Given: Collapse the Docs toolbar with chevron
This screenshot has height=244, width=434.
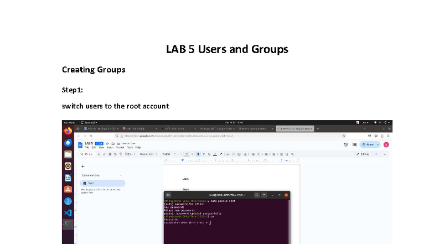Looking at the screenshot, I should [385, 154].
